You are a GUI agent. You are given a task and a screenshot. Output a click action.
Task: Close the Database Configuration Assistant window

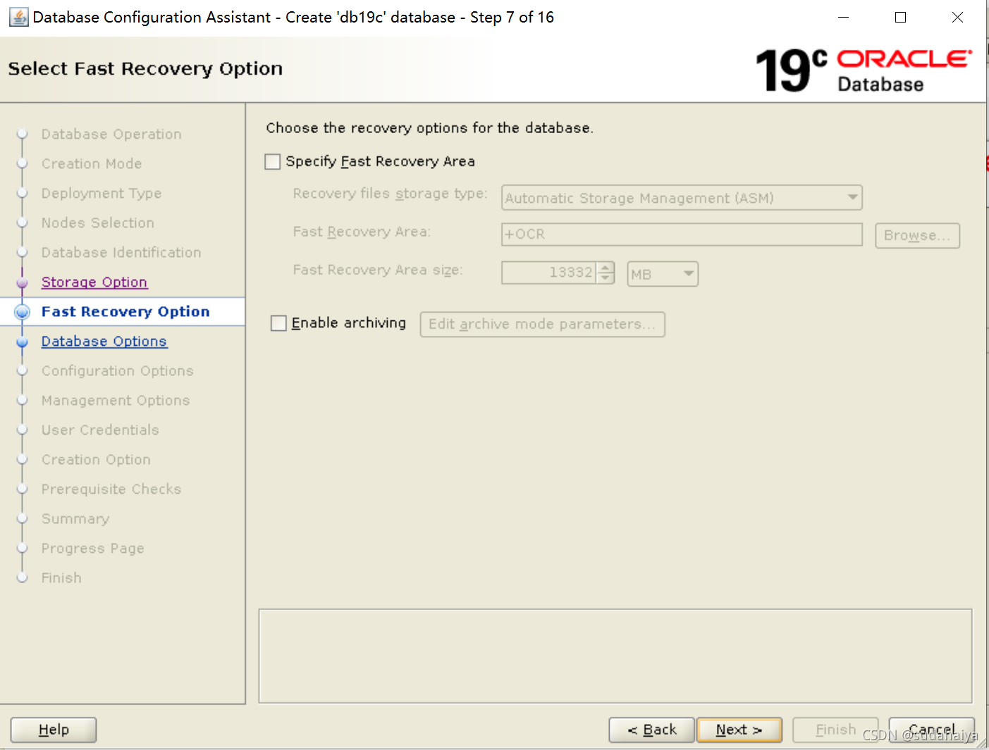[x=957, y=17]
